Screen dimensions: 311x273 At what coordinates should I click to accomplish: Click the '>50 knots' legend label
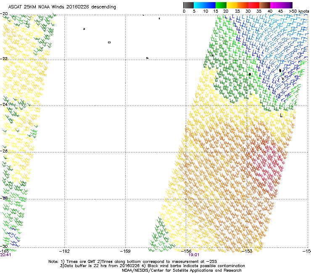tap(299, 11)
